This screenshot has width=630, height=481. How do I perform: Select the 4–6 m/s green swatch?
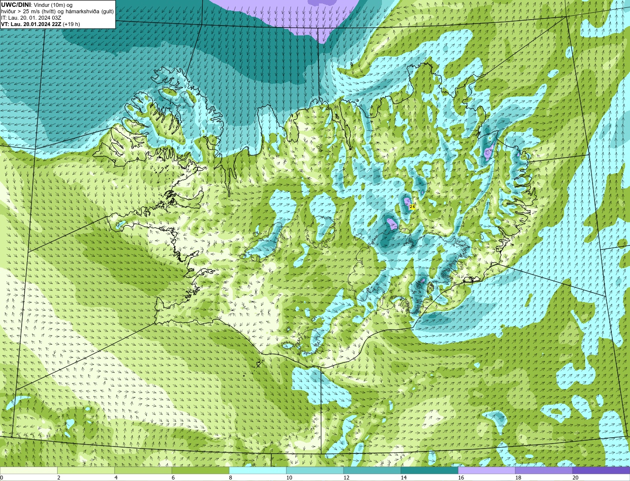tap(143, 470)
